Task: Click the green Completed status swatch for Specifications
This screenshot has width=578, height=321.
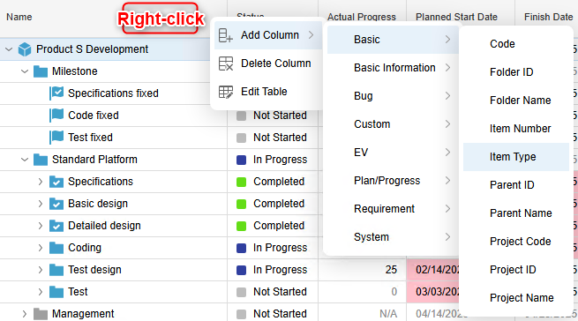Action: [241, 182]
